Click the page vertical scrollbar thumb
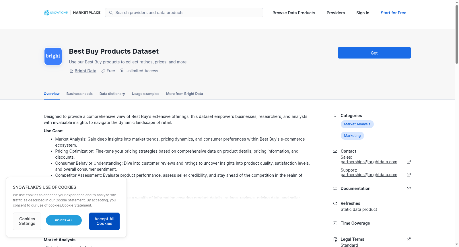This screenshot has height=247, width=459. 457,34
